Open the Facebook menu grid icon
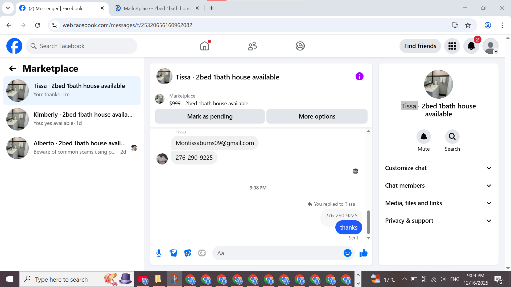 click(x=452, y=46)
